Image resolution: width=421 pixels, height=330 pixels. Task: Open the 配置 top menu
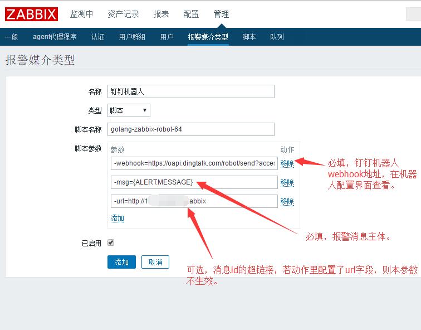pos(191,14)
